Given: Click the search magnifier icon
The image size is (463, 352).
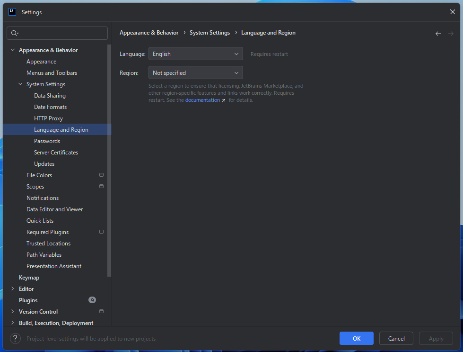Looking at the screenshot, I should coord(14,33).
